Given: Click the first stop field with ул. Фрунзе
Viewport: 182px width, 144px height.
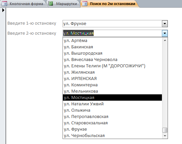Looking at the screenshot, I should pyautogui.click(x=112, y=24).
